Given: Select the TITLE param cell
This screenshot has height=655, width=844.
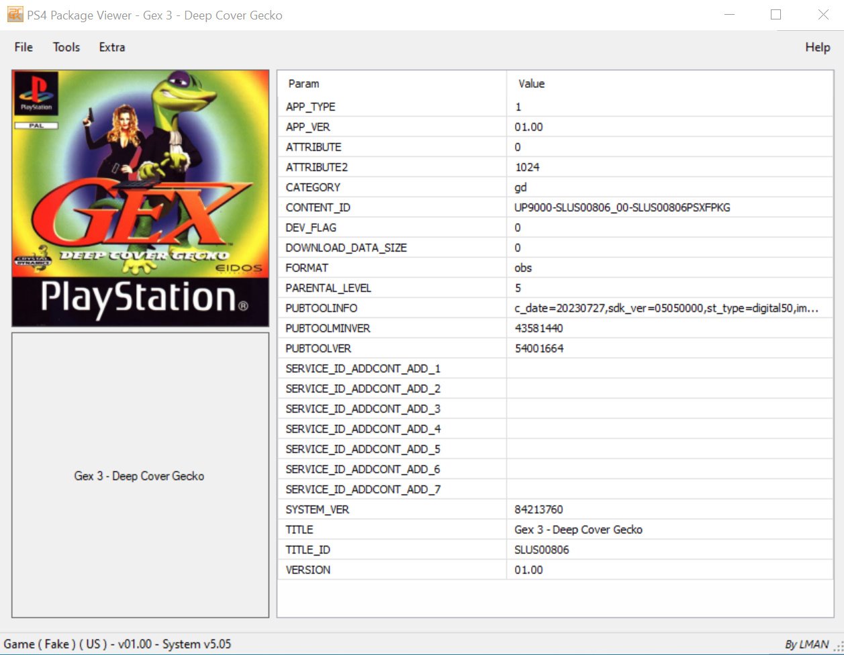Looking at the screenshot, I should [x=392, y=530].
